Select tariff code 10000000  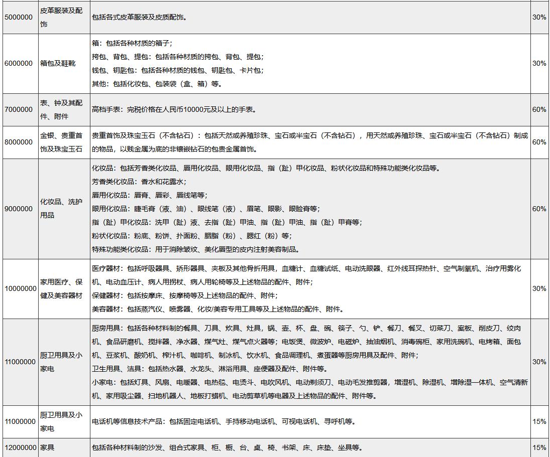pos(21,288)
